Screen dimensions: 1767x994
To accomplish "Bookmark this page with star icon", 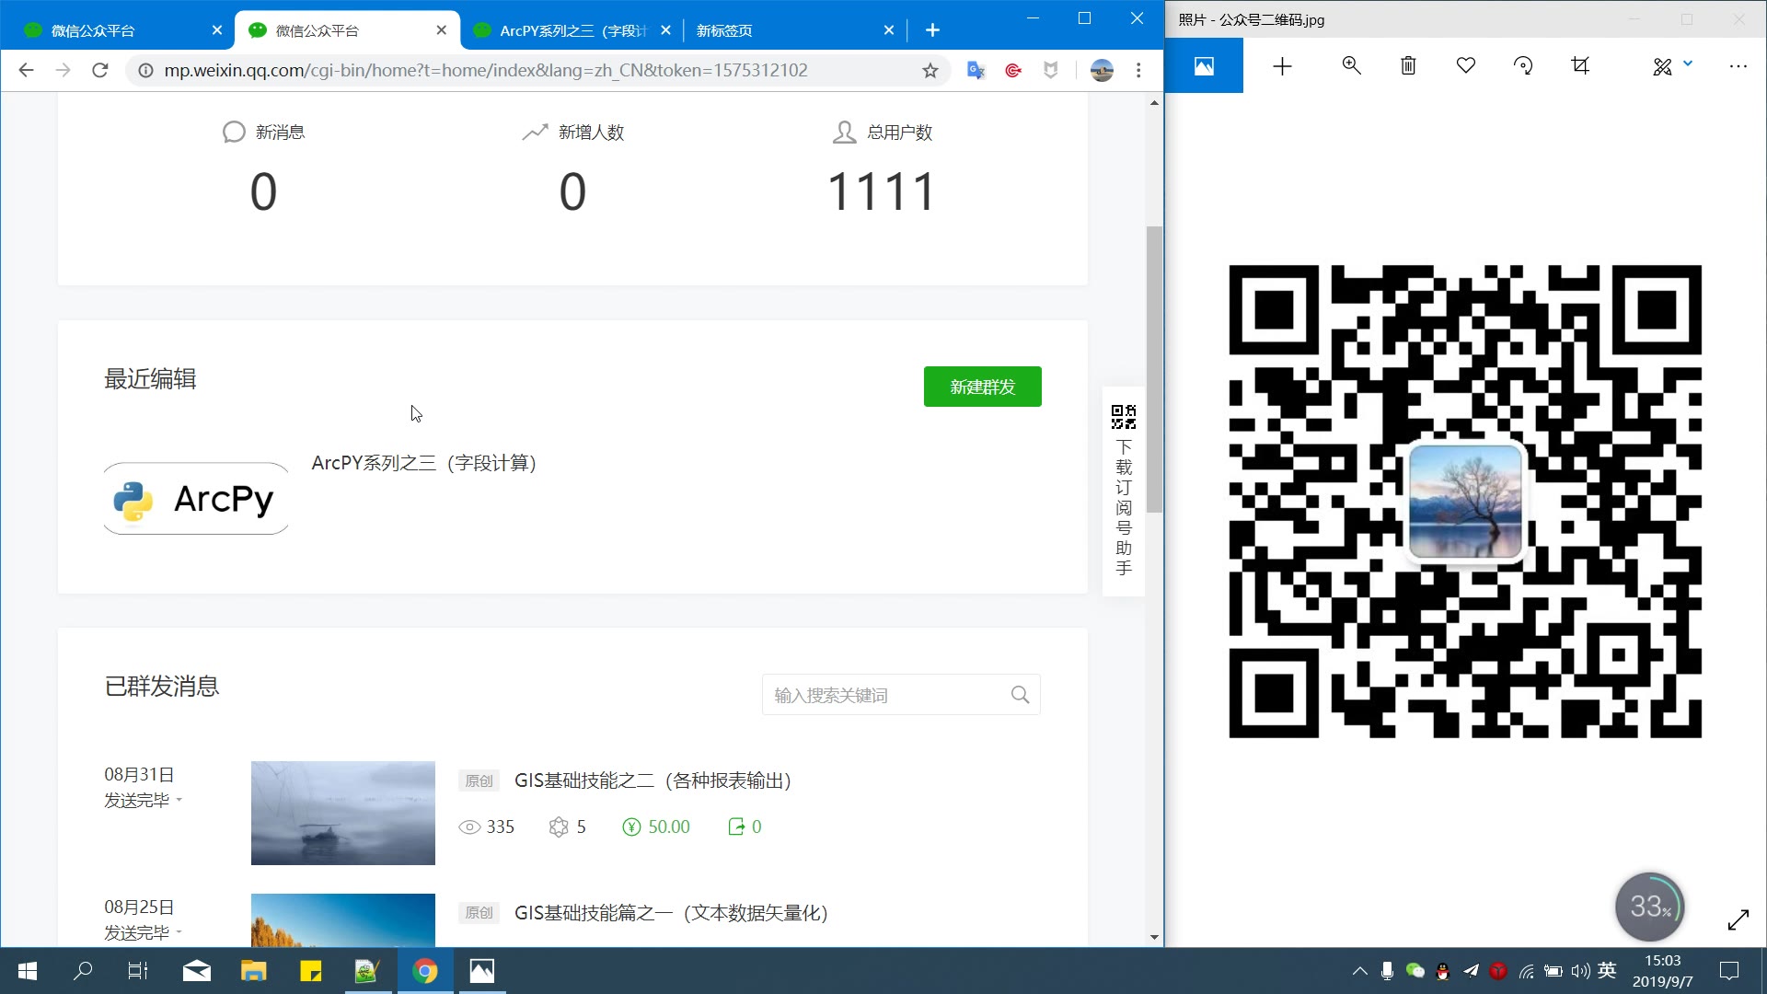I will click(x=930, y=70).
